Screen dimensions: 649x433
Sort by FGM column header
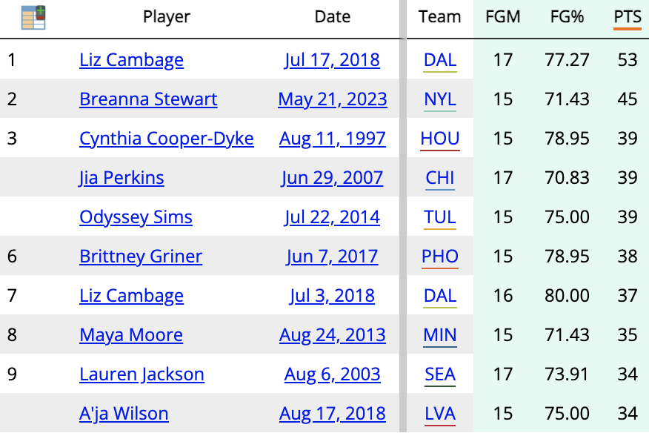pyautogui.click(x=502, y=17)
